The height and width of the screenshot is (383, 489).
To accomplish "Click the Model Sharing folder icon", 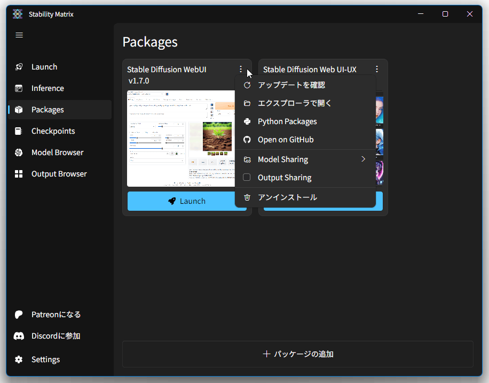I will (x=247, y=159).
